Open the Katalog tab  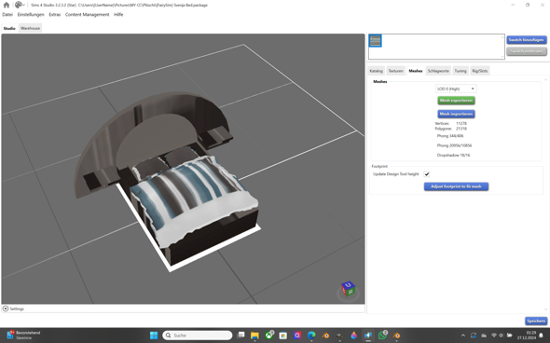click(x=376, y=71)
